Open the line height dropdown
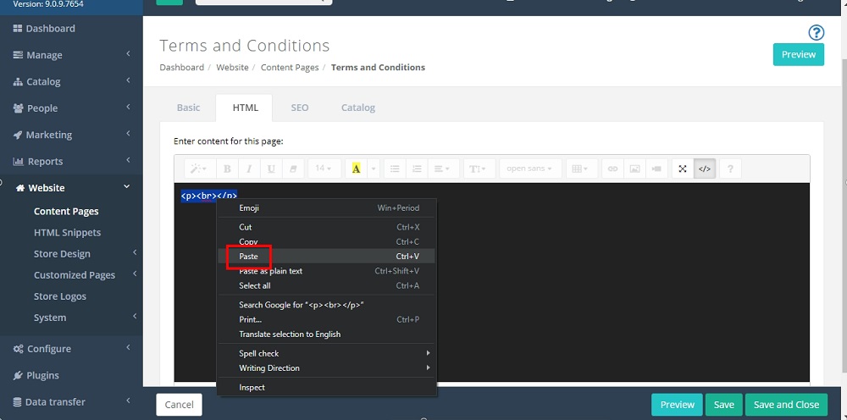 478,169
